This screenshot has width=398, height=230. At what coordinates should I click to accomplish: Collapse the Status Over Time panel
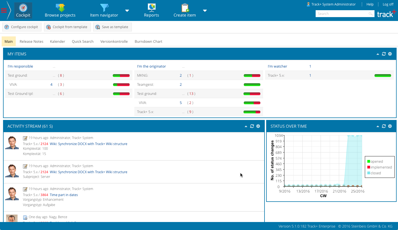click(x=378, y=127)
